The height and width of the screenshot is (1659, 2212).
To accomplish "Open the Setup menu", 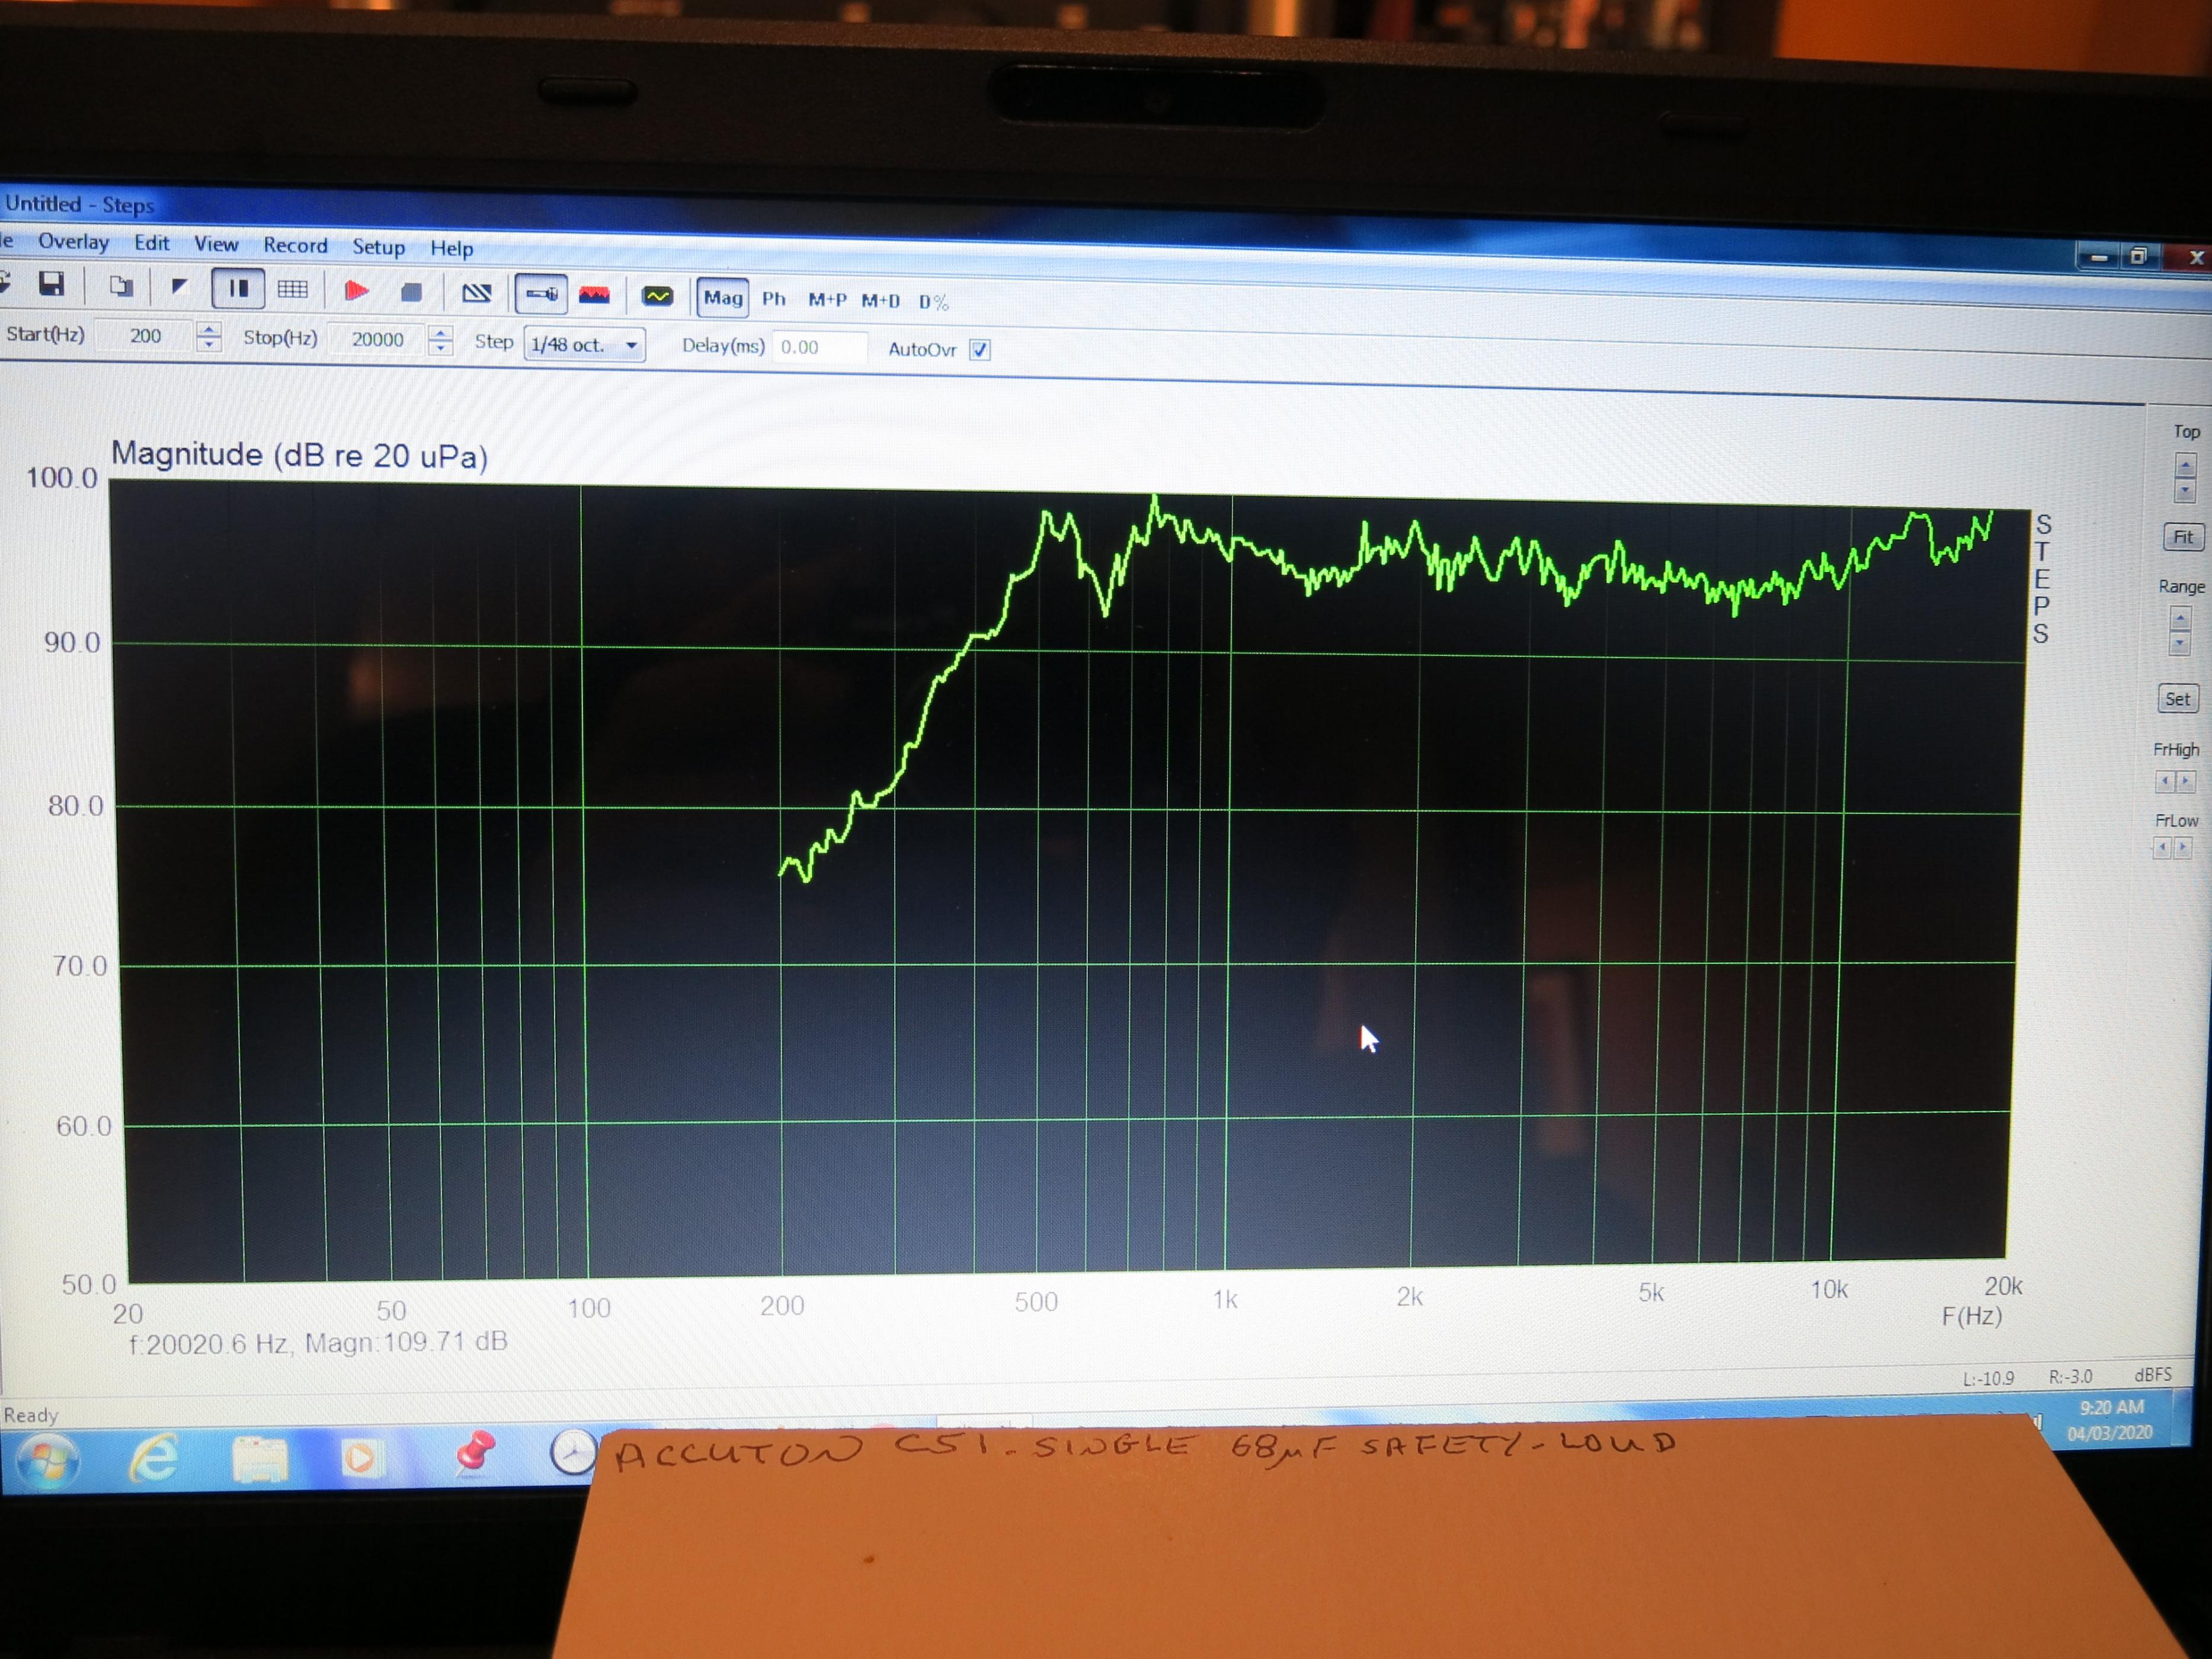I will point(378,247).
